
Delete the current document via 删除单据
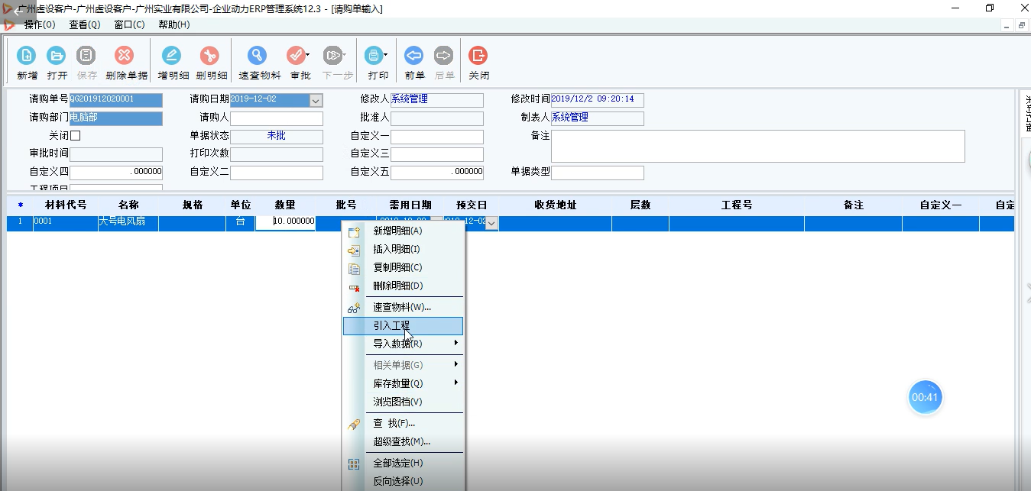(x=125, y=61)
